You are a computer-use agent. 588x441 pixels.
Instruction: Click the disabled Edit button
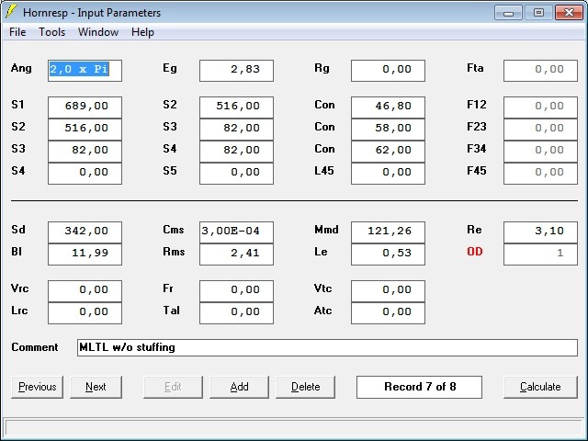coord(173,387)
